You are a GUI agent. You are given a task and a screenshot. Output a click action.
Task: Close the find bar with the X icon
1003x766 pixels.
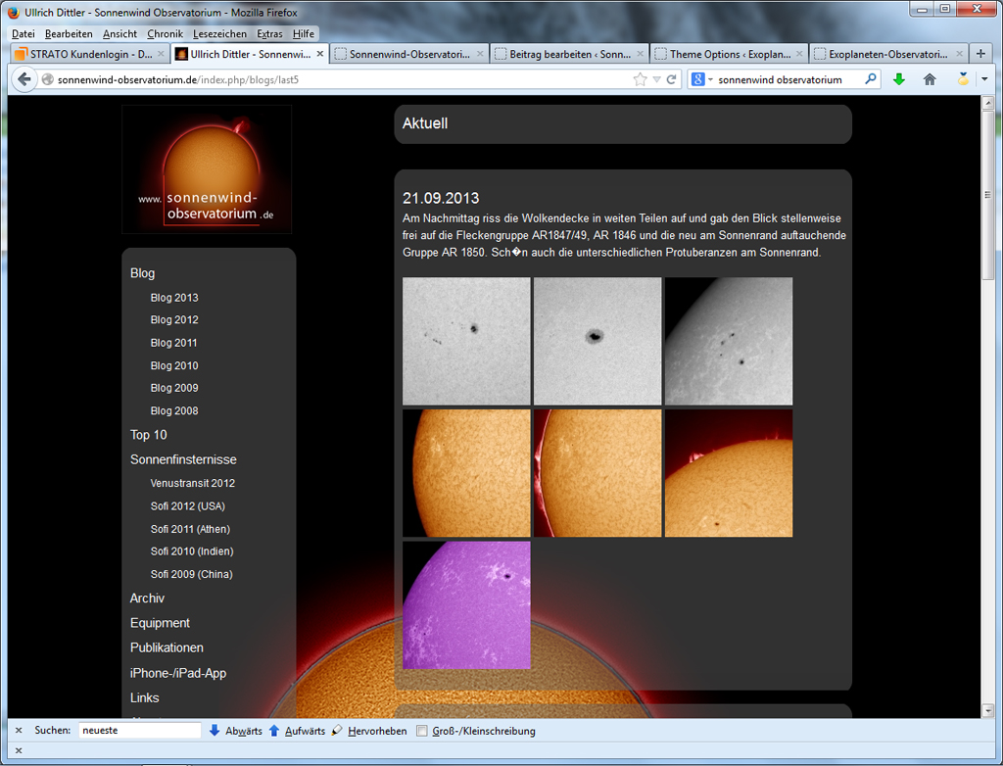click(x=19, y=730)
